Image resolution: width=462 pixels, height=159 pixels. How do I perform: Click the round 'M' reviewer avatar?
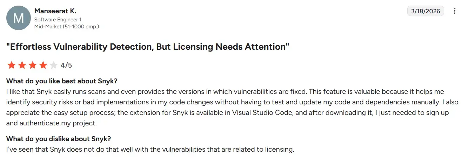click(x=18, y=18)
